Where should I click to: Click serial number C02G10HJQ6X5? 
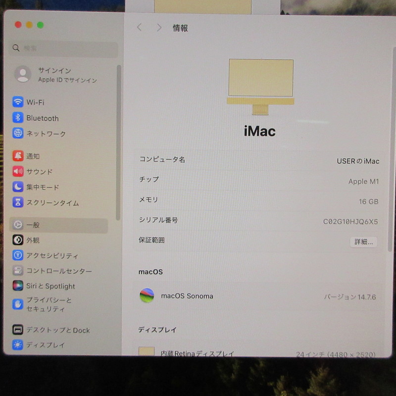350,222
